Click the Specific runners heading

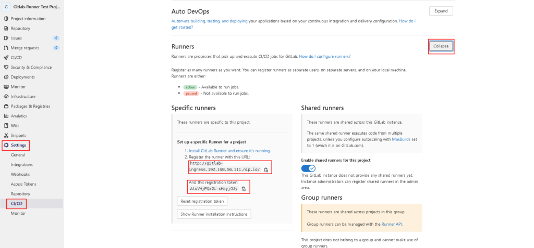click(193, 108)
